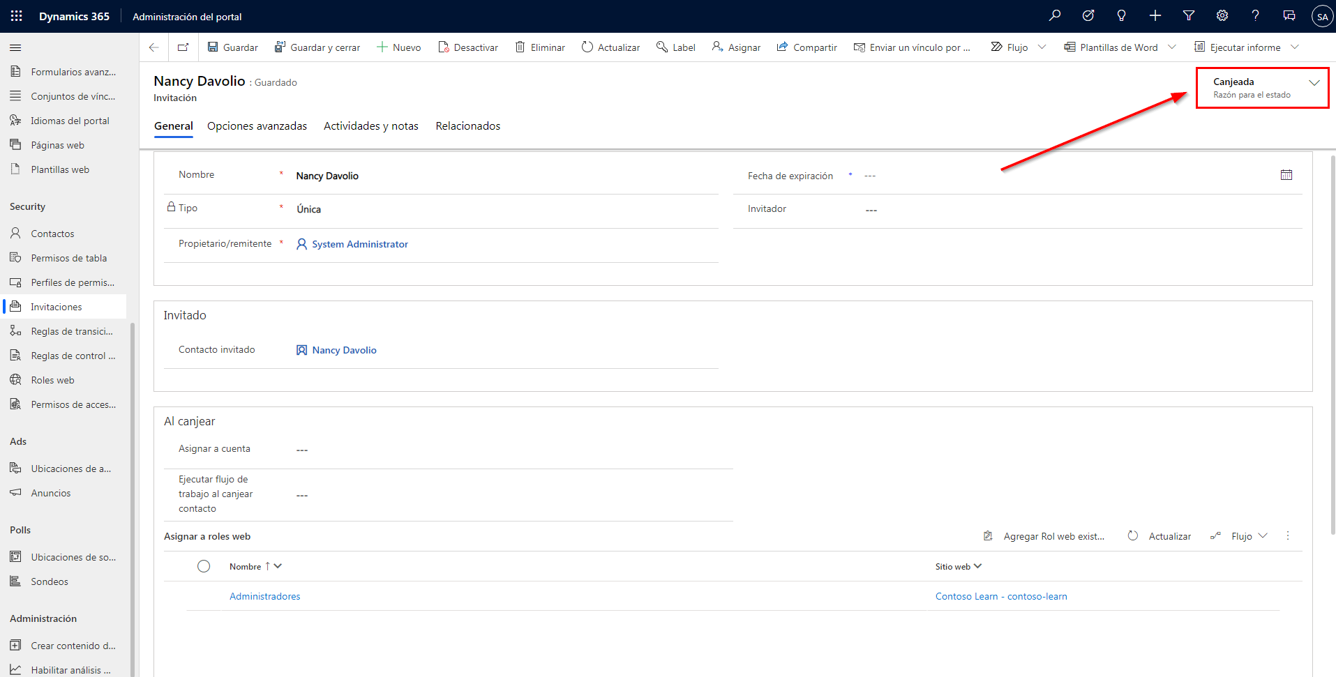
Task: Open the more commands ellipsis in the subgrid
Action: [1288, 535]
